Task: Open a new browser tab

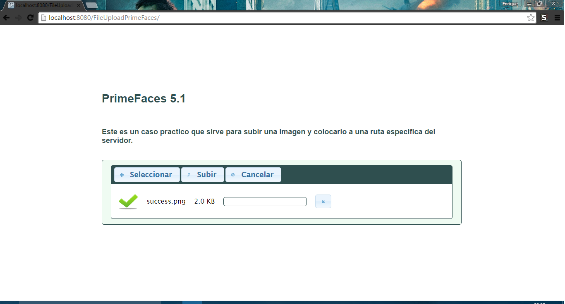Action: [x=92, y=5]
